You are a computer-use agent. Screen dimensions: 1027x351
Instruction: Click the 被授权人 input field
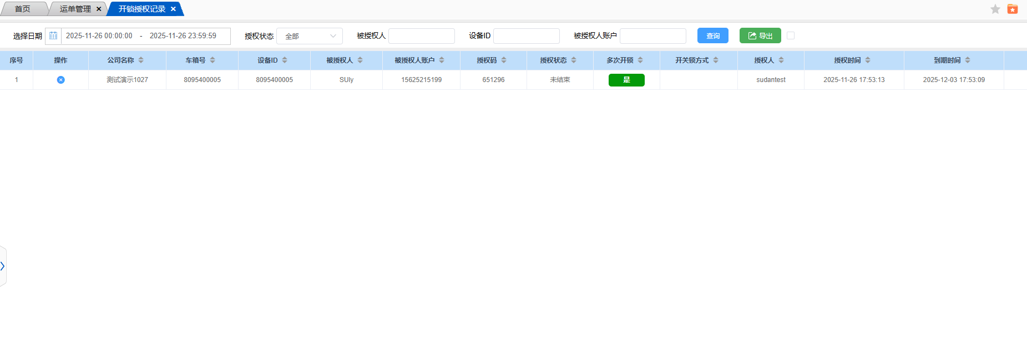pyautogui.click(x=421, y=36)
